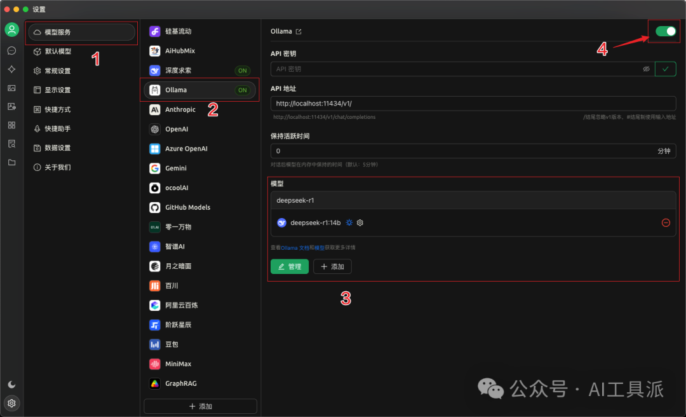The height and width of the screenshot is (417, 686).
Task: Click the 保持活跃时间 input field
Action: click(x=473, y=151)
